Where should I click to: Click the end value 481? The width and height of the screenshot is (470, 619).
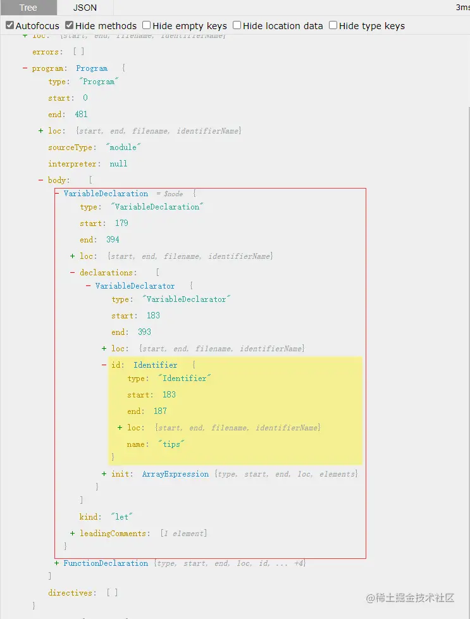coord(82,114)
